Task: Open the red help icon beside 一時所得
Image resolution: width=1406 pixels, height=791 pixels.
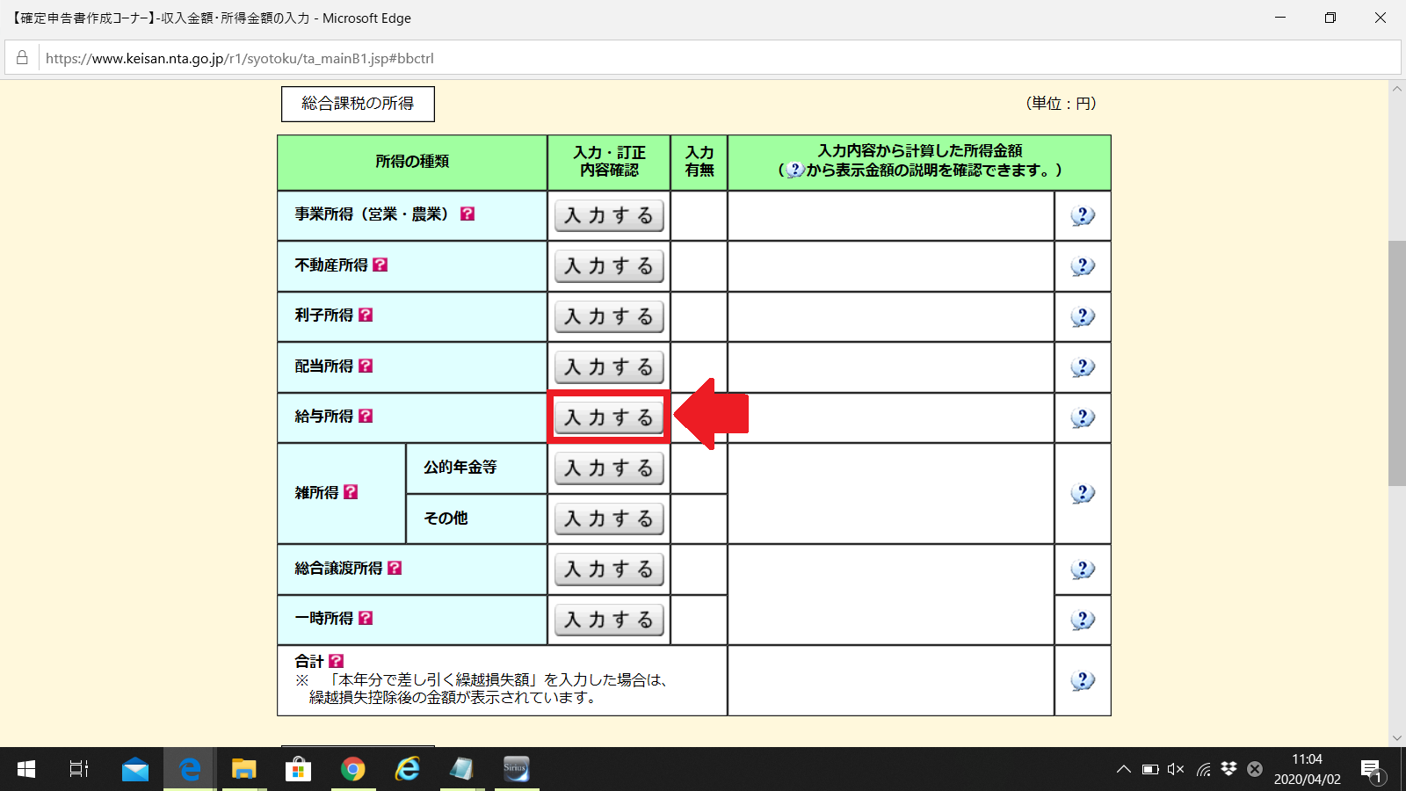Action: point(366,618)
